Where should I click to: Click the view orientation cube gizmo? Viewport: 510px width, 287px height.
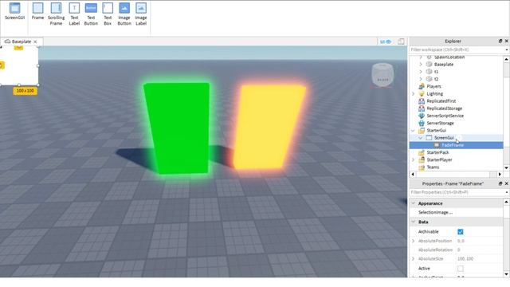pyautogui.click(x=382, y=75)
